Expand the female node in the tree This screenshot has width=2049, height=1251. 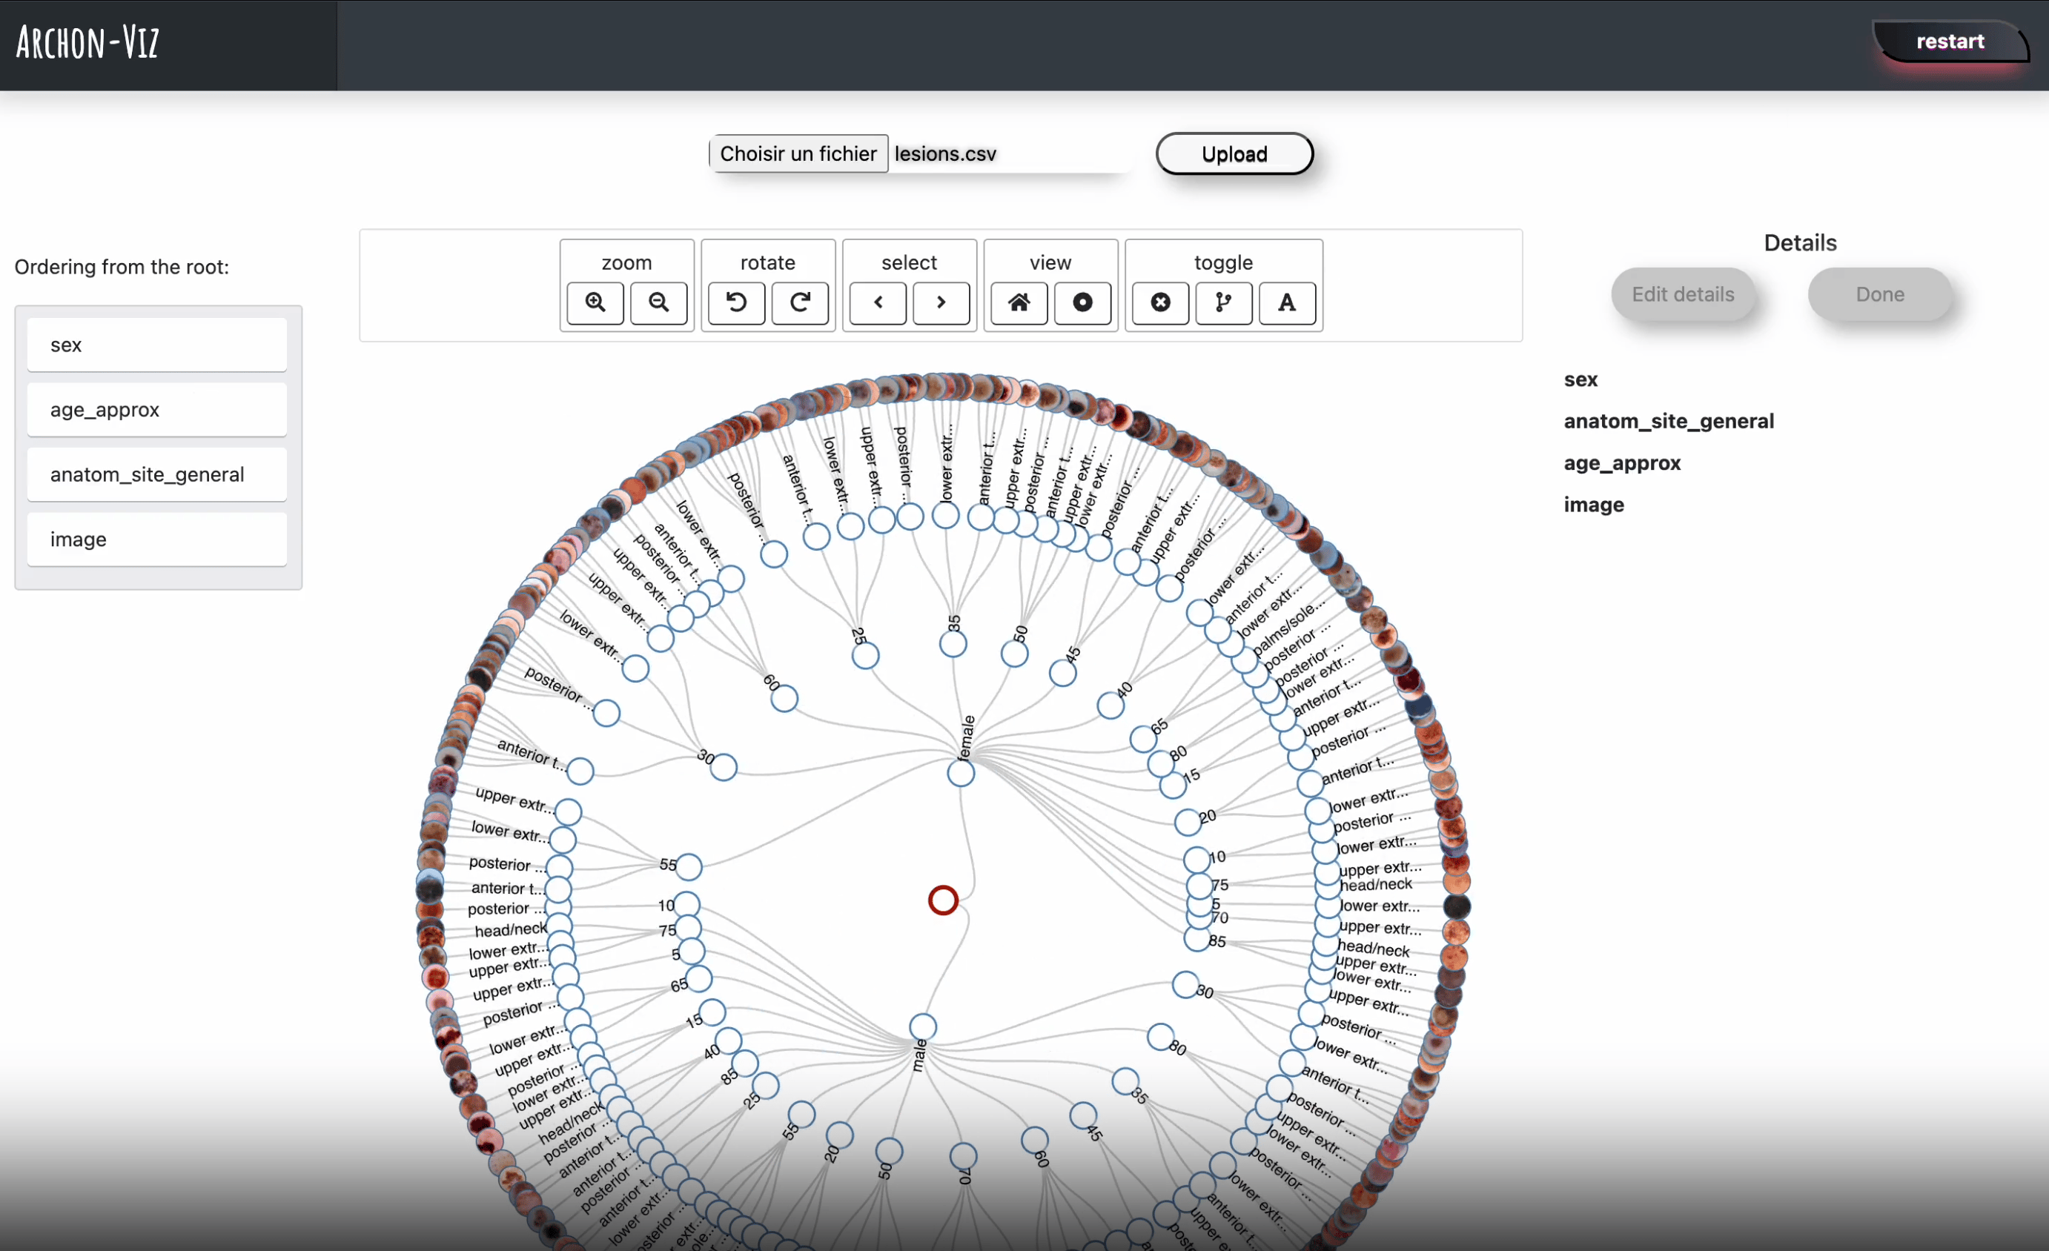click(961, 774)
